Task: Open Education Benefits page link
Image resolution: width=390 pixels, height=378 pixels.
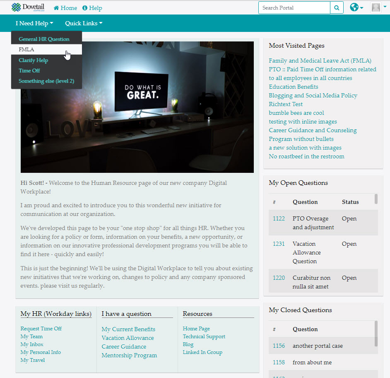Action: click(294, 87)
